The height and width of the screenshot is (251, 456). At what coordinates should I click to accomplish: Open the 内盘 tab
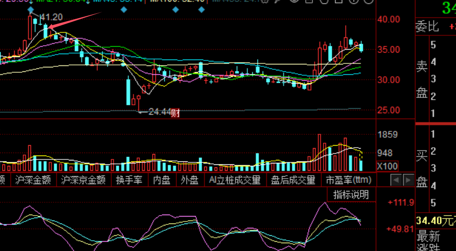point(162,180)
